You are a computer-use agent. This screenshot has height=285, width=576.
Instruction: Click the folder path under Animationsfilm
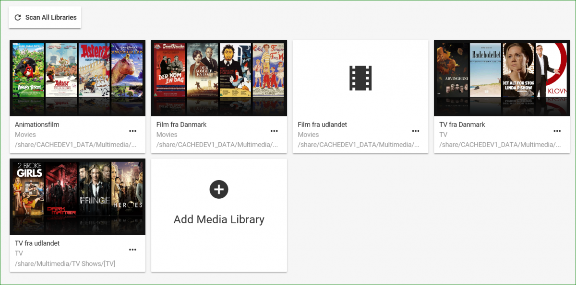coord(76,144)
